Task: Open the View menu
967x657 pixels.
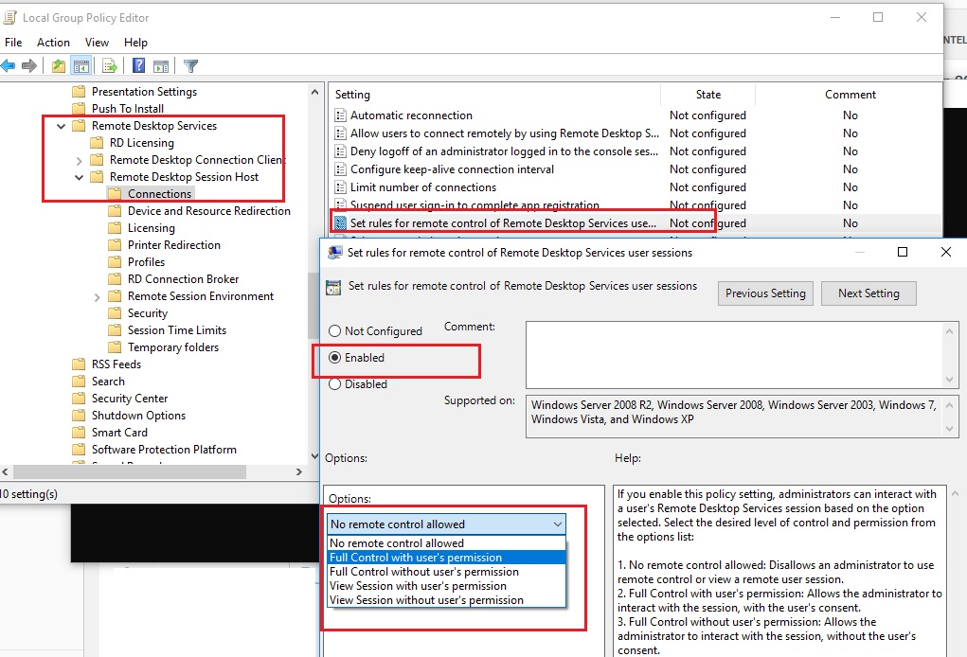Action: pos(97,43)
